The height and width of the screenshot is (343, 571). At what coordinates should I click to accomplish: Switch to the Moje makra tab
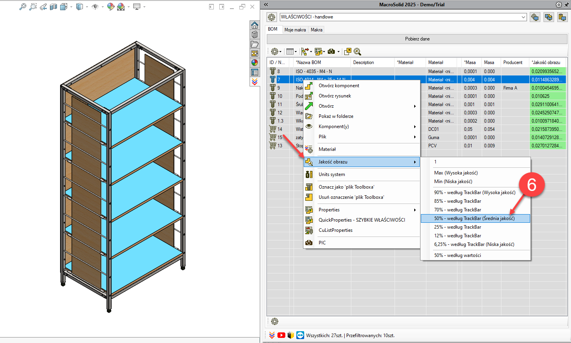295,30
